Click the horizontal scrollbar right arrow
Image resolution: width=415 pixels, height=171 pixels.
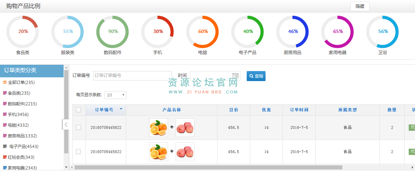[412, 167]
